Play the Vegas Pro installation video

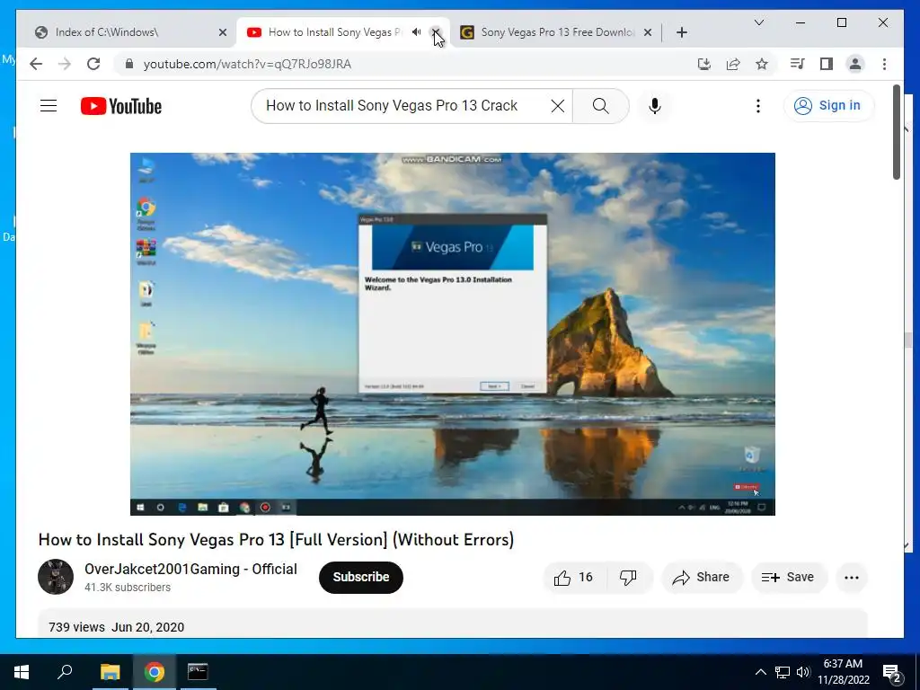coord(453,334)
